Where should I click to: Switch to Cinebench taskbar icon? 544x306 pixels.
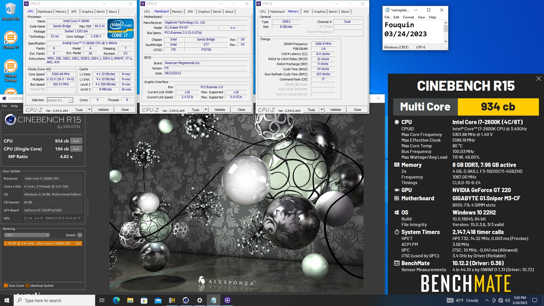point(186,300)
